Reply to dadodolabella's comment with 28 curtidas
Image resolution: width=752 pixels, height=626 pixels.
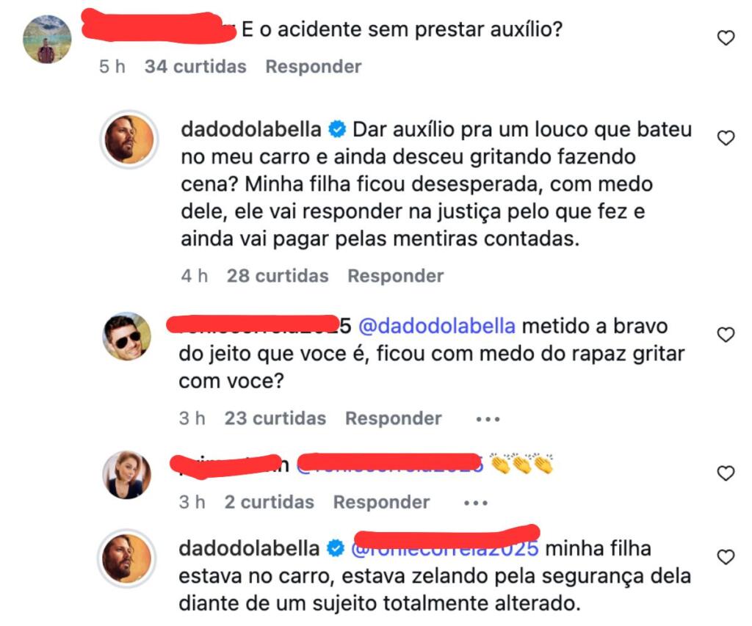pyautogui.click(x=396, y=276)
